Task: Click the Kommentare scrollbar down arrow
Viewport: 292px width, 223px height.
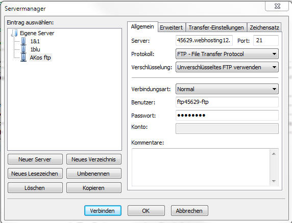Action: (274, 181)
